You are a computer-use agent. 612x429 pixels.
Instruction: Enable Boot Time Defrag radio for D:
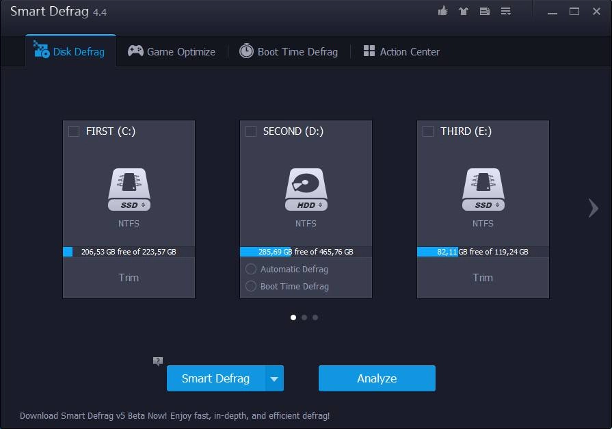250,287
